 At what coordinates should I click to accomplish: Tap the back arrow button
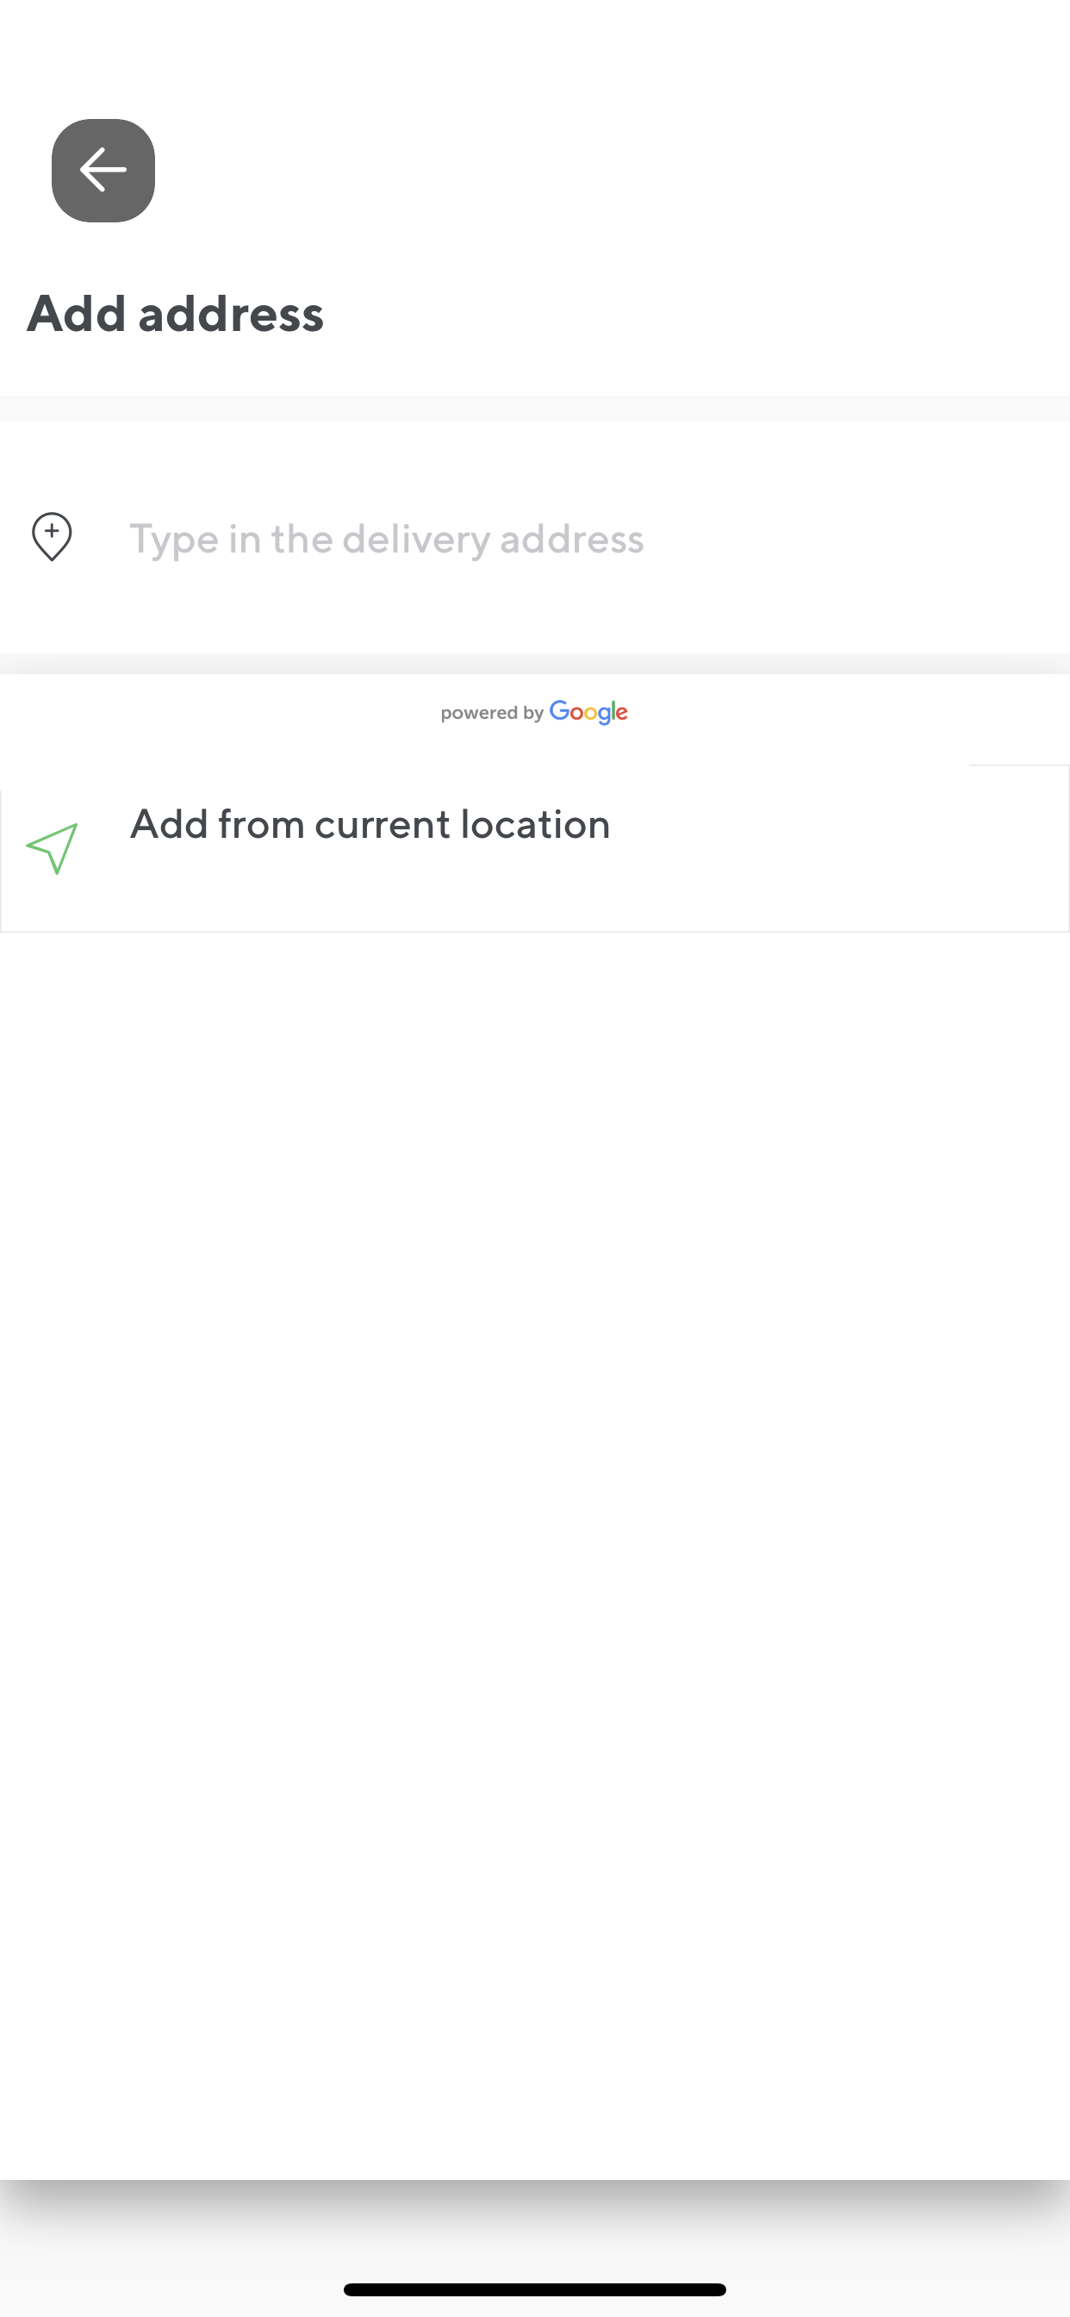click(x=103, y=170)
